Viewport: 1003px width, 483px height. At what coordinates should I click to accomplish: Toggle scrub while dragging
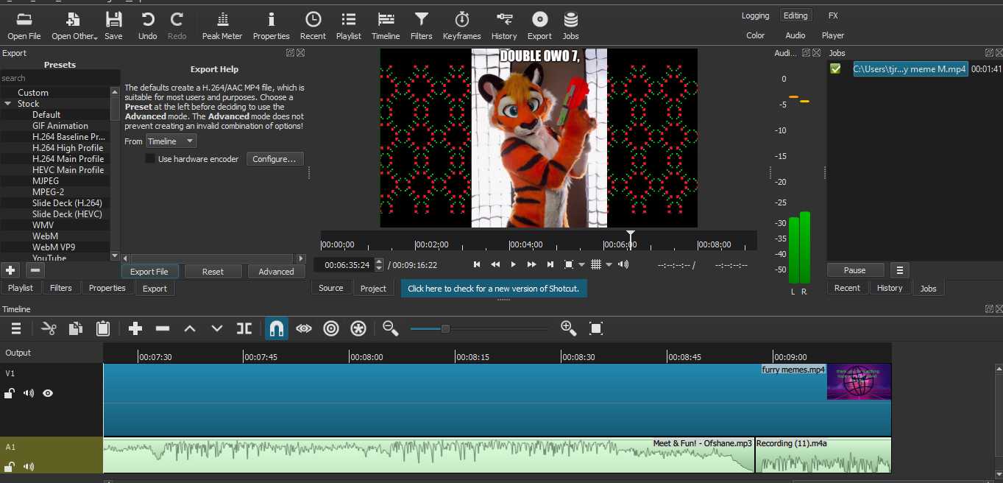coord(304,329)
